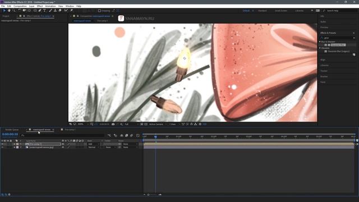Toggle quality switch on Pre-comp 1 layer
This screenshot has width=359, height=202.
pos(68,144)
